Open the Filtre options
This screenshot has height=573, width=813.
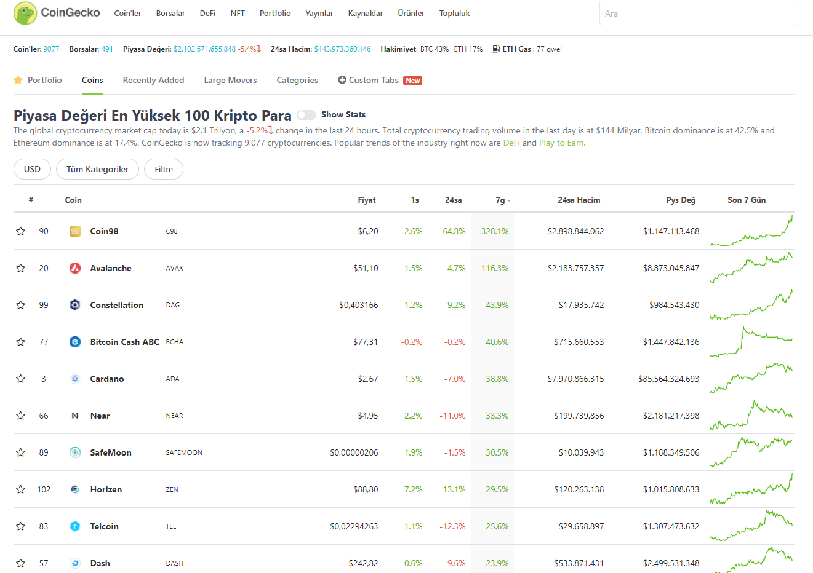coord(164,169)
